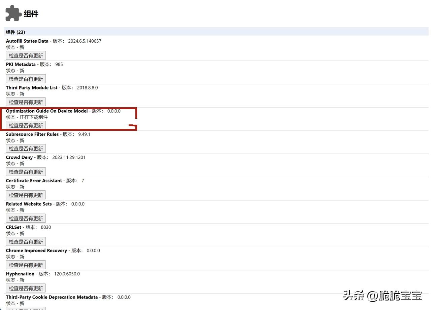Check for update for Related Website Sets
Image resolution: width=431 pixels, height=310 pixels.
tap(26, 218)
